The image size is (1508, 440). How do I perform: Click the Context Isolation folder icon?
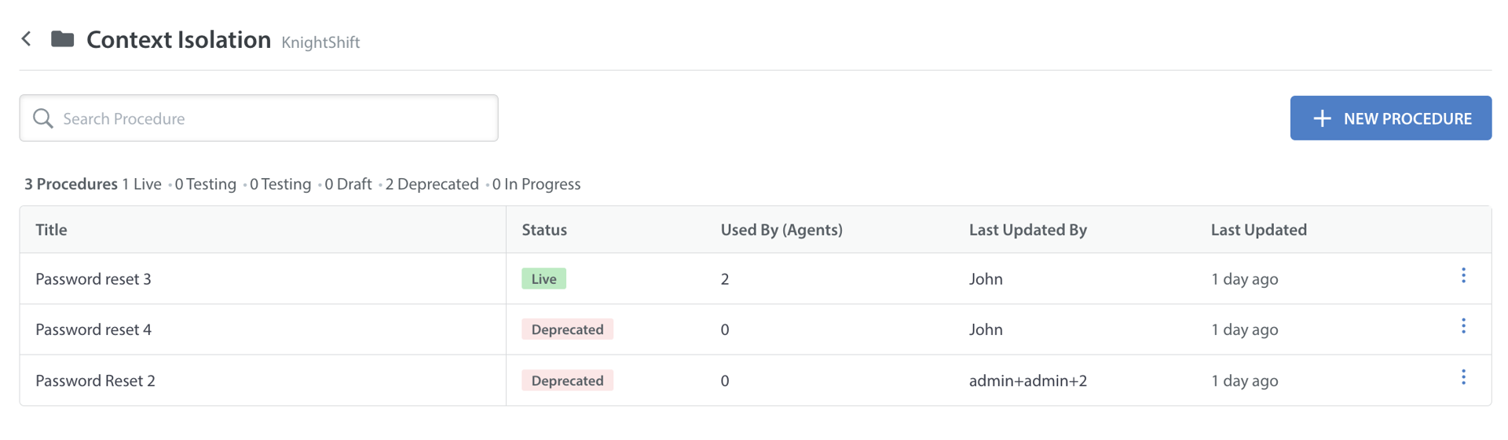click(62, 38)
